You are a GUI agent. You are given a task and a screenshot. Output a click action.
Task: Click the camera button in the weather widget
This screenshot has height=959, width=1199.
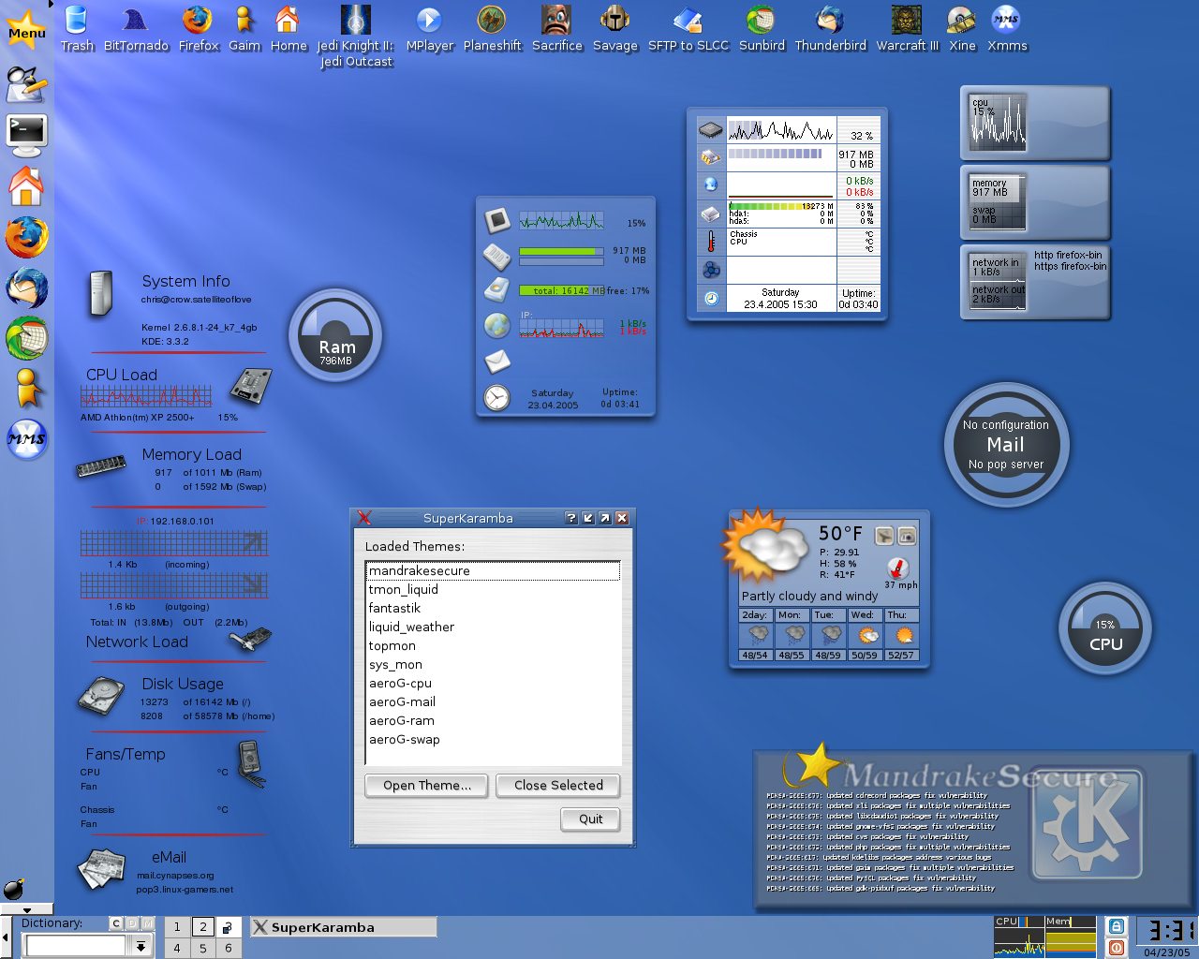click(x=907, y=536)
